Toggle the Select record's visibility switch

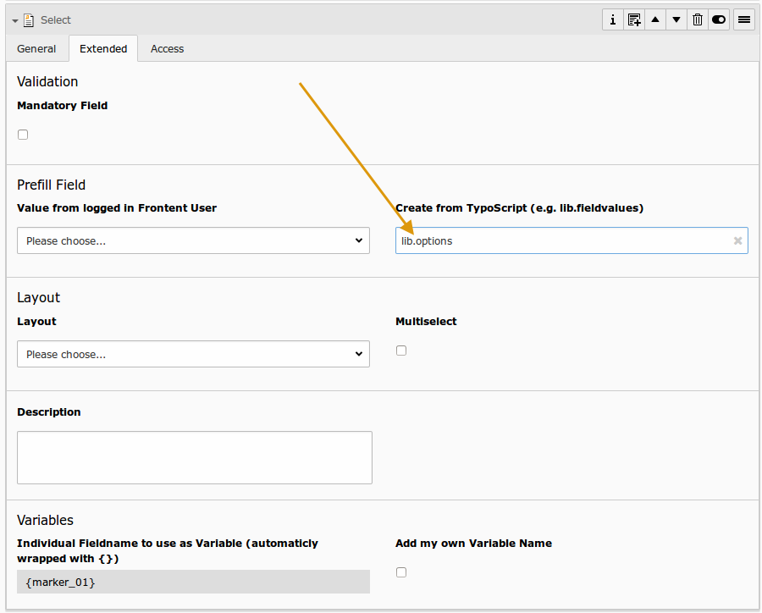[719, 19]
